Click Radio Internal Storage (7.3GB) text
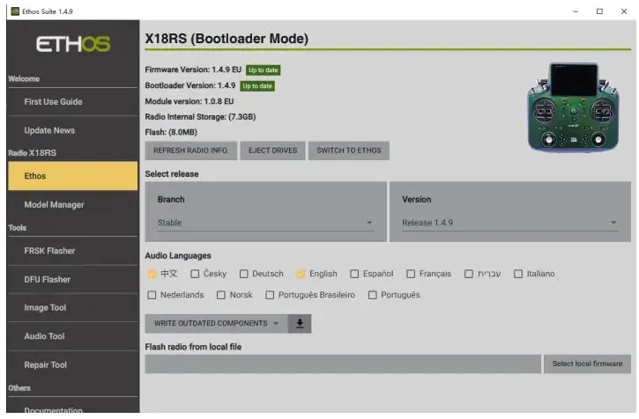Screen dimensions: 639x419 (200, 117)
